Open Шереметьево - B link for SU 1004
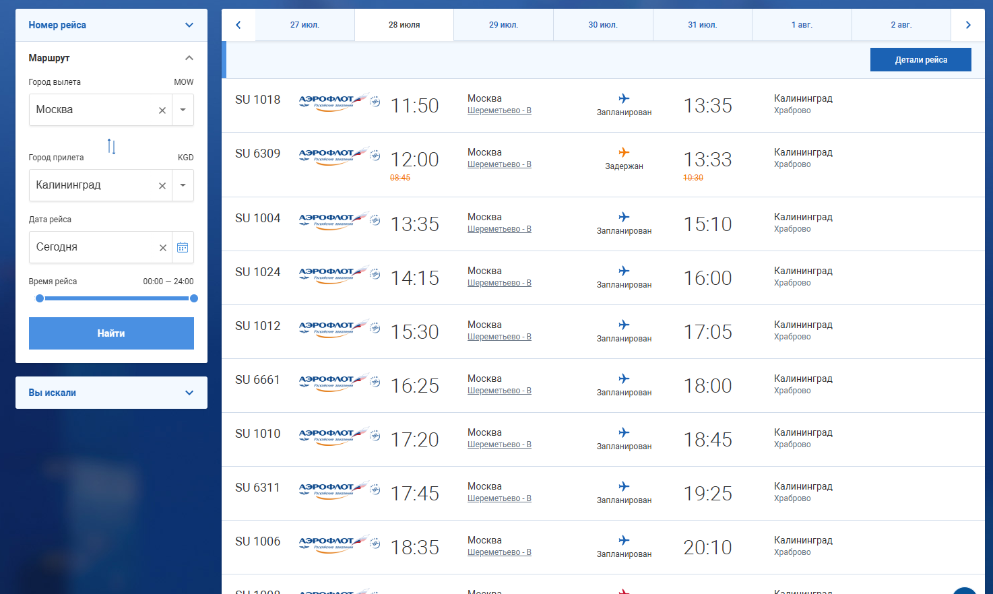993x594 pixels. (x=499, y=229)
